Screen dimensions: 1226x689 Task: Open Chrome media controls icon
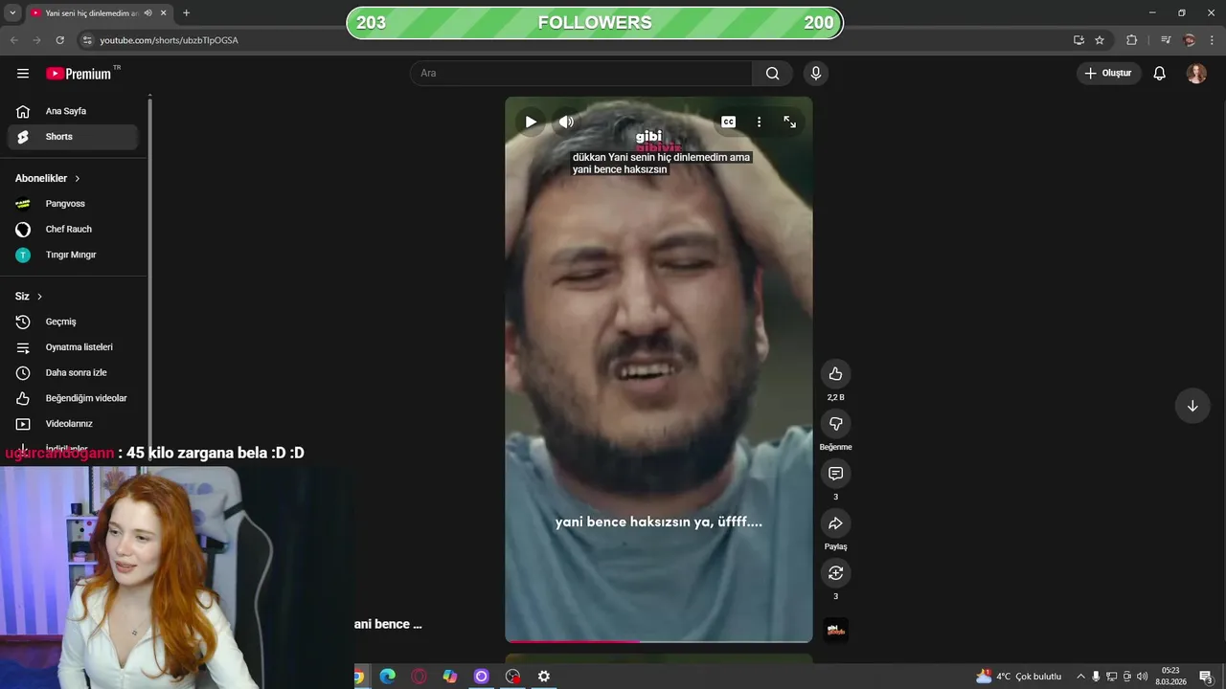click(x=1166, y=40)
